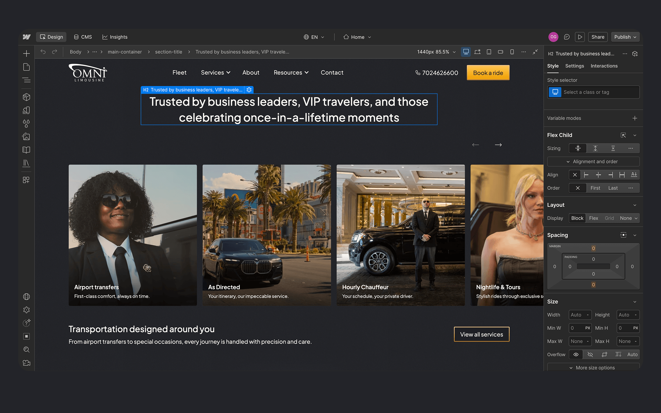Set Display to Flex
Screen dimensions: 661x413
point(594,218)
